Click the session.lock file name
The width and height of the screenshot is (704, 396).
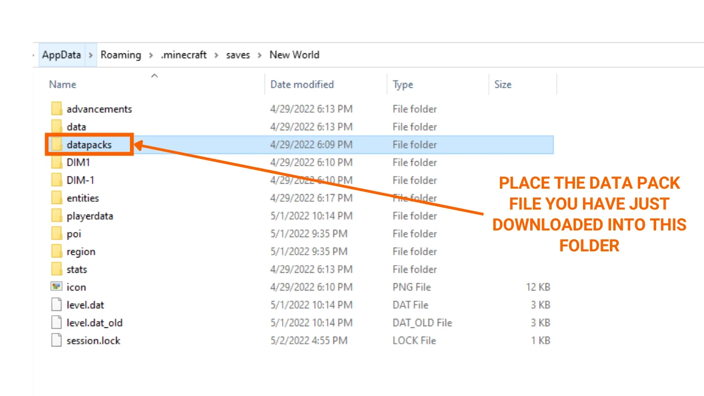94,340
